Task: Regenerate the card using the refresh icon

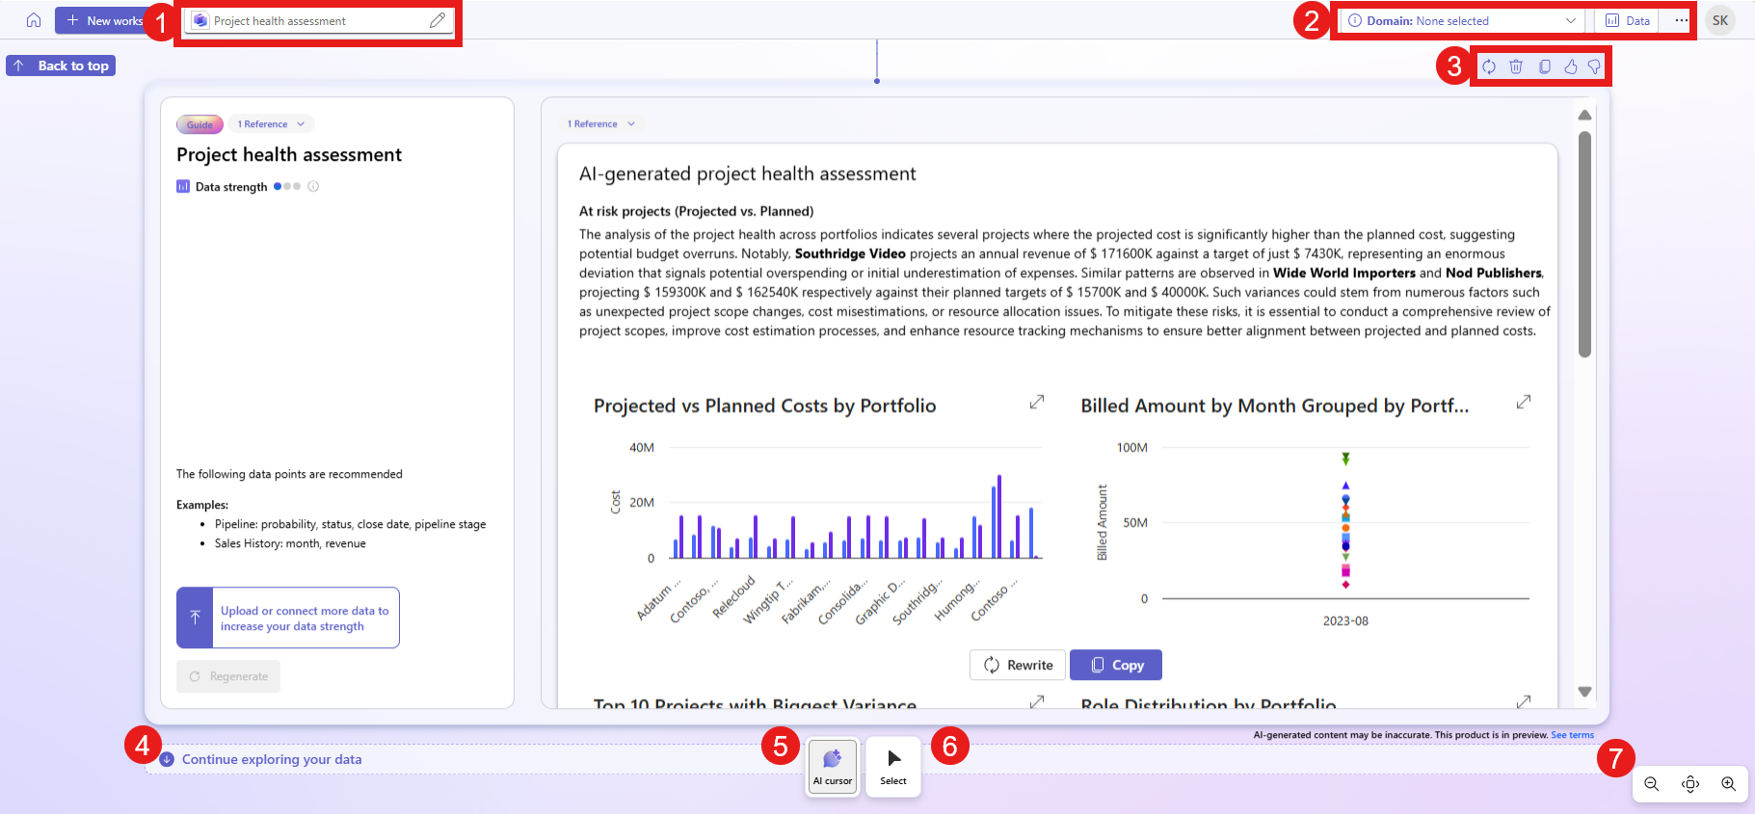Action: coord(1489,66)
